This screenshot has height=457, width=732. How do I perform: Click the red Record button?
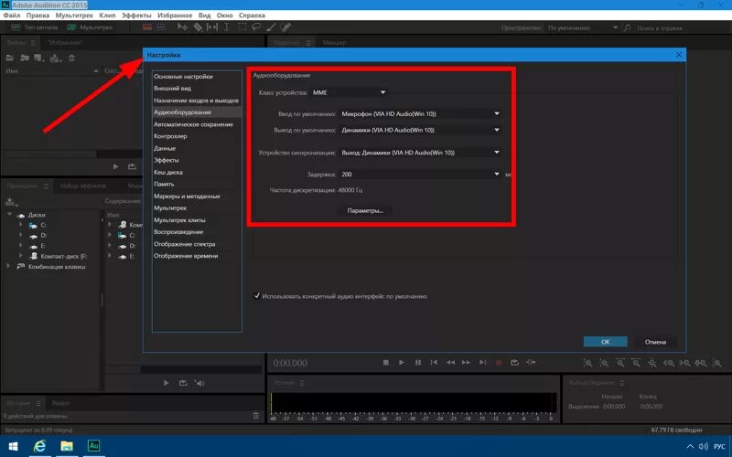tap(499, 362)
